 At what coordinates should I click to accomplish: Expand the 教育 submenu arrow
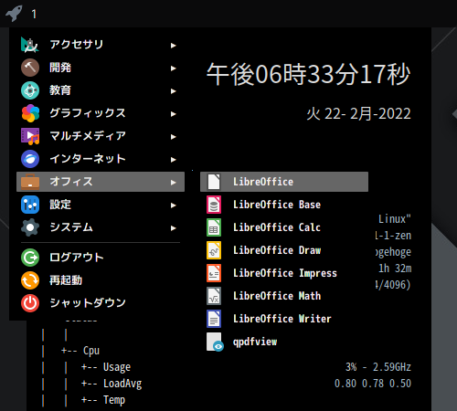coord(173,91)
